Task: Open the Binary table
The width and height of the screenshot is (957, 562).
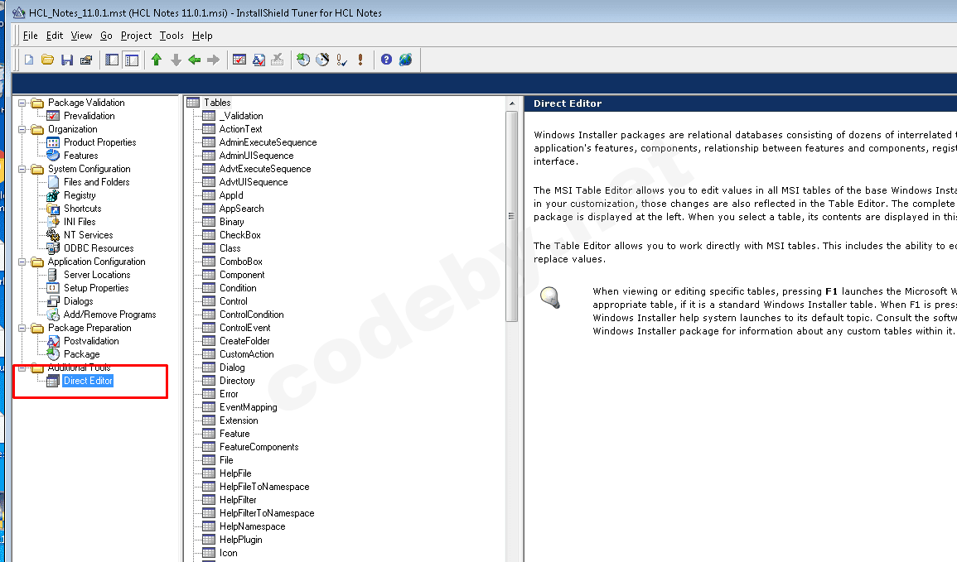Action: coord(232,222)
